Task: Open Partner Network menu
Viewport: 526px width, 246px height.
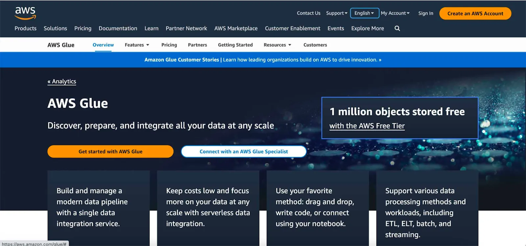Action: [x=186, y=28]
